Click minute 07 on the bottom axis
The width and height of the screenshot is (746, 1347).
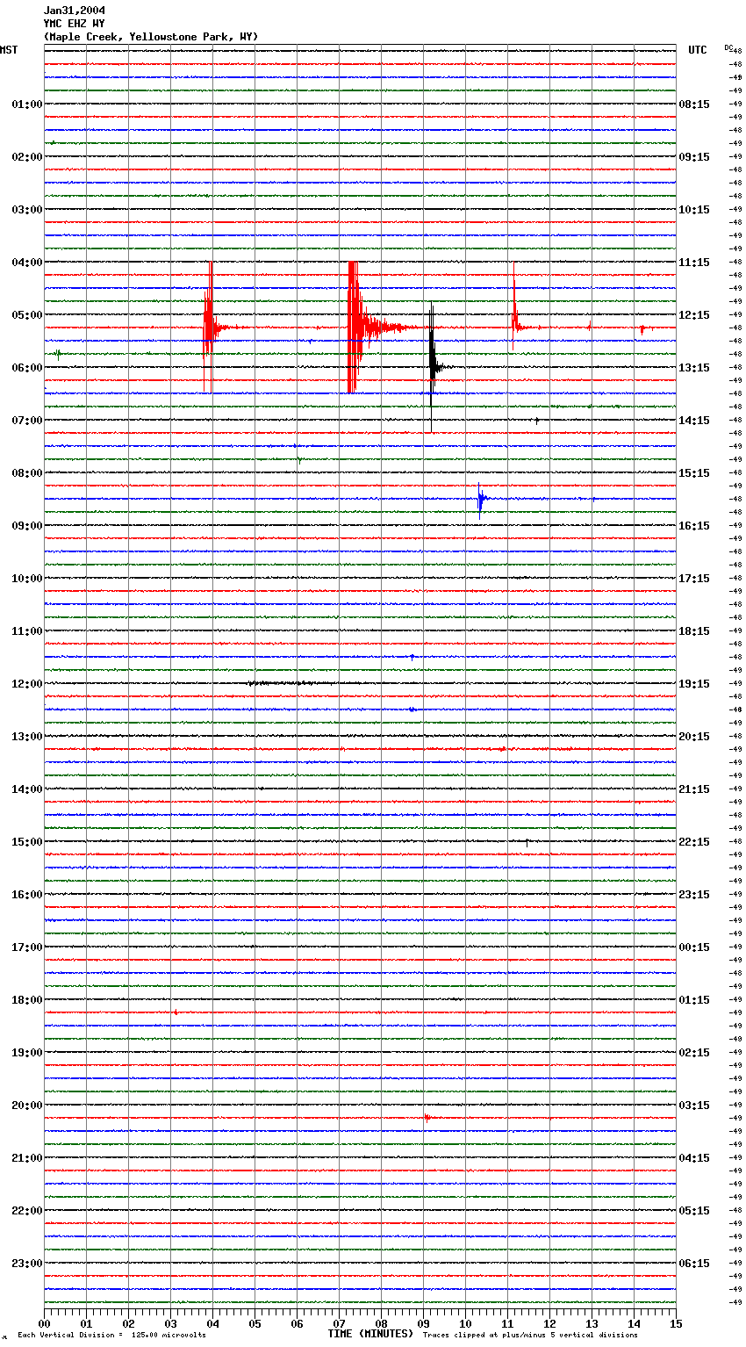(x=339, y=1323)
